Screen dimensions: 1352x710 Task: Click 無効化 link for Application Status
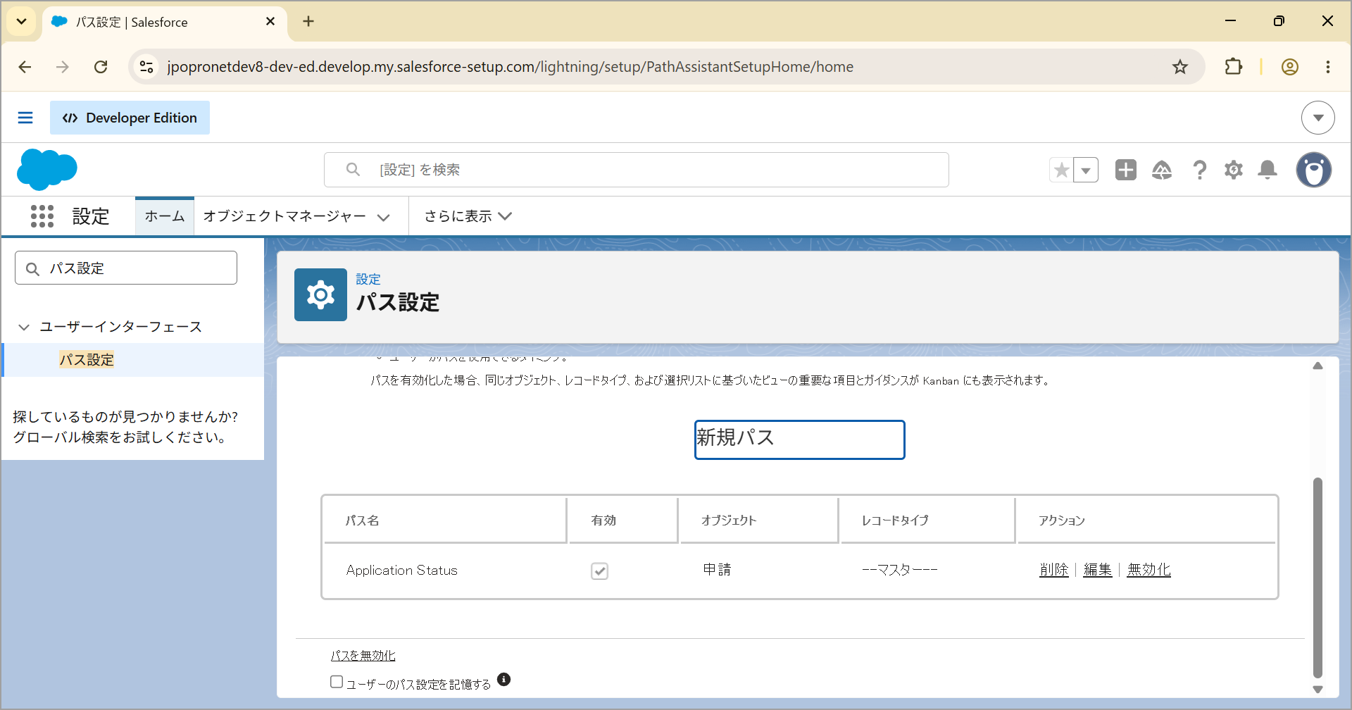(1148, 570)
